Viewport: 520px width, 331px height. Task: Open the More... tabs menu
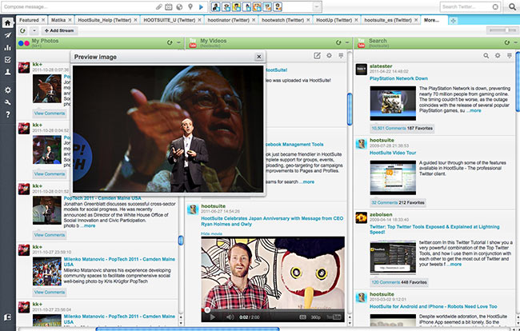(431, 20)
